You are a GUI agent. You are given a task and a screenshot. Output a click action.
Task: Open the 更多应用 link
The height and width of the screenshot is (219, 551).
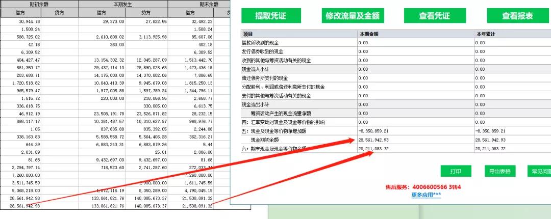point(426,195)
